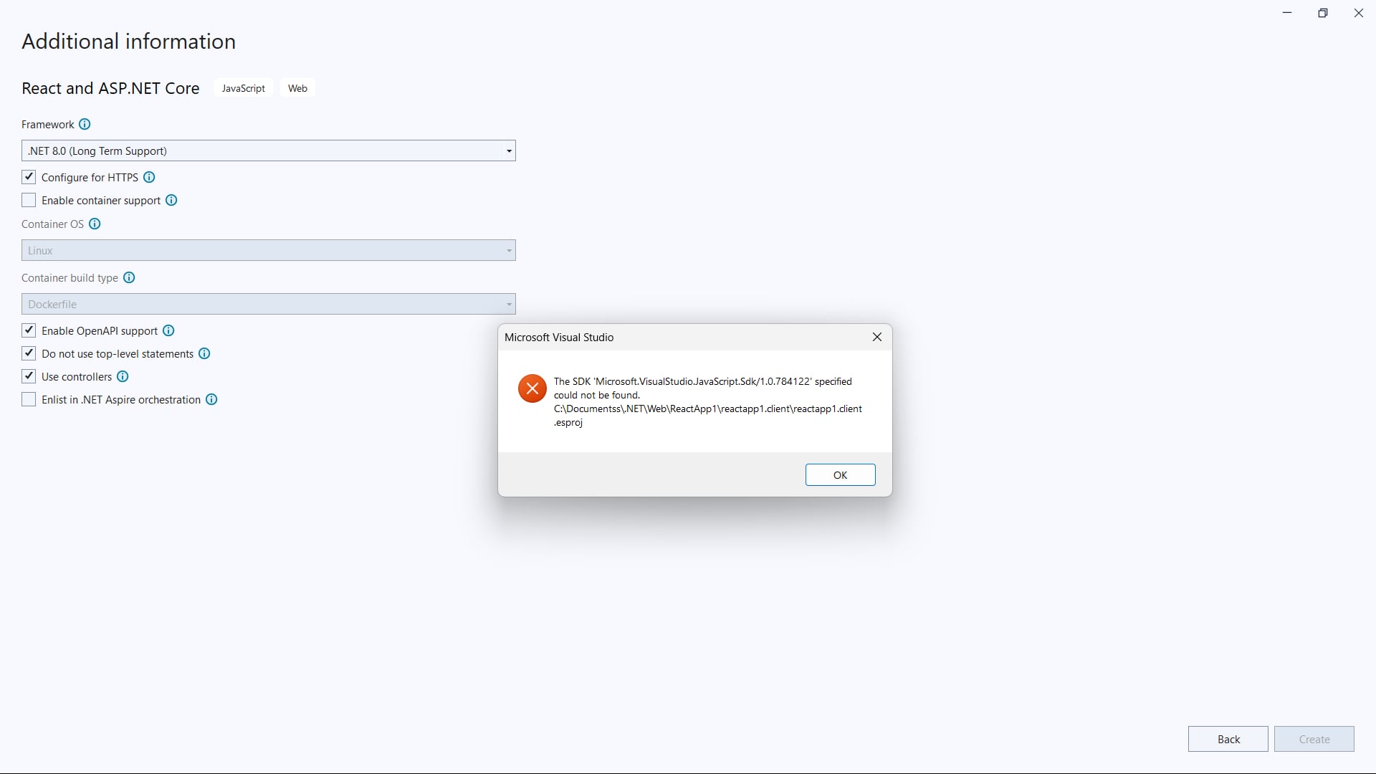Click the info icon beside .NET Aspire orchestration

point(211,399)
